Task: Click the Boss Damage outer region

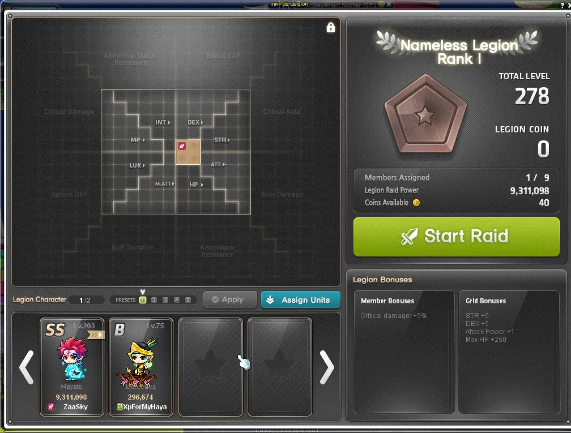Action: (282, 194)
